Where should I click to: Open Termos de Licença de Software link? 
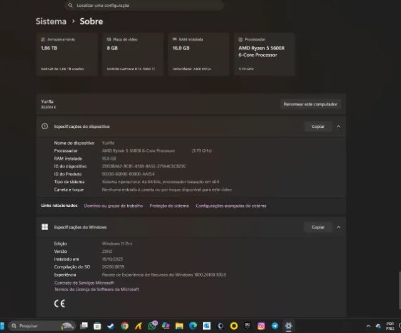(x=96, y=289)
